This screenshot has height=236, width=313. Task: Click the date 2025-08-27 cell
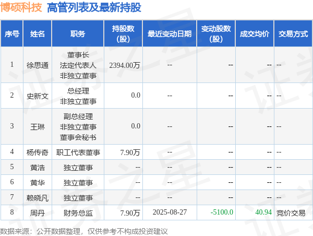170,212
